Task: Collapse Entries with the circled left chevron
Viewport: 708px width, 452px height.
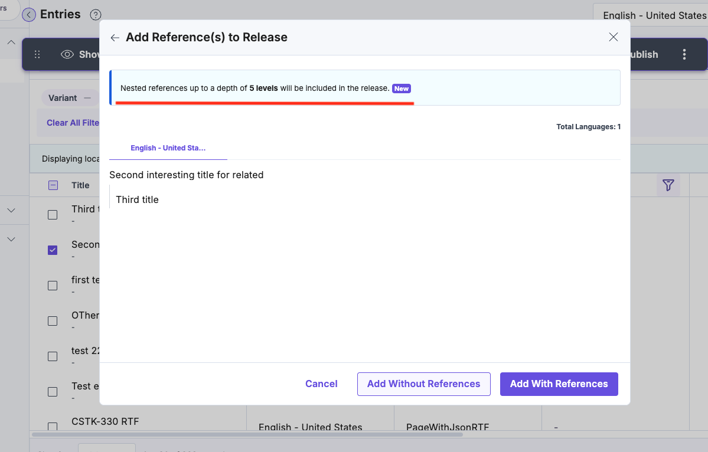Action: (29, 14)
